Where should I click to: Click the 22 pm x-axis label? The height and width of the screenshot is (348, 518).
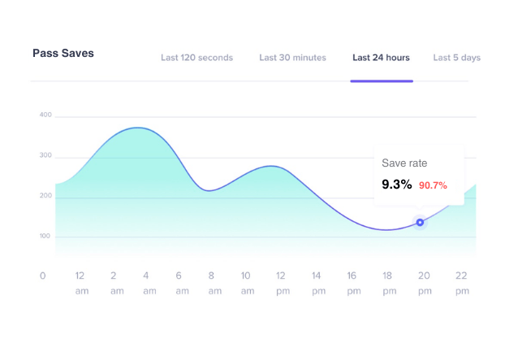[x=462, y=282]
